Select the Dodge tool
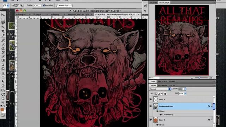 (3, 68)
